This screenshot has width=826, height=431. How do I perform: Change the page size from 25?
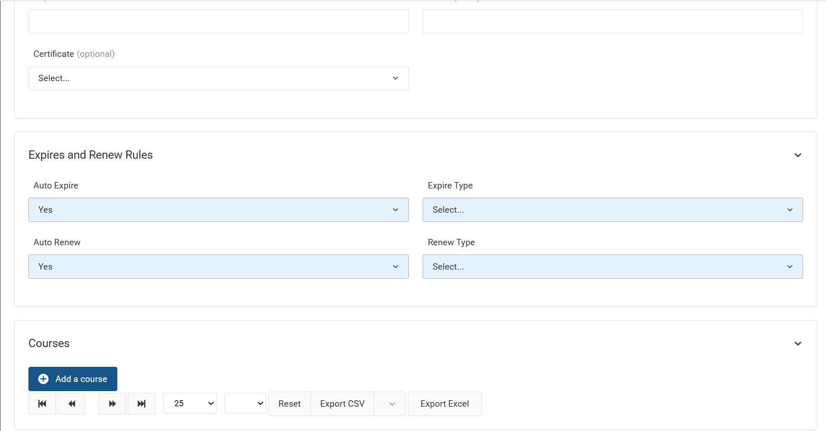point(190,403)
